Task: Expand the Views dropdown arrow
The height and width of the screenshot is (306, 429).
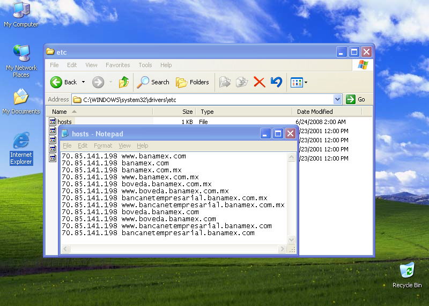Action: tap(306, 82)
